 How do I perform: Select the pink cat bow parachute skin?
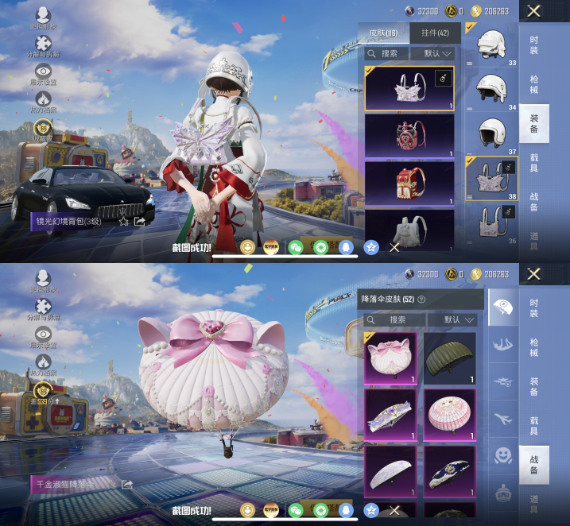[390, 358]
